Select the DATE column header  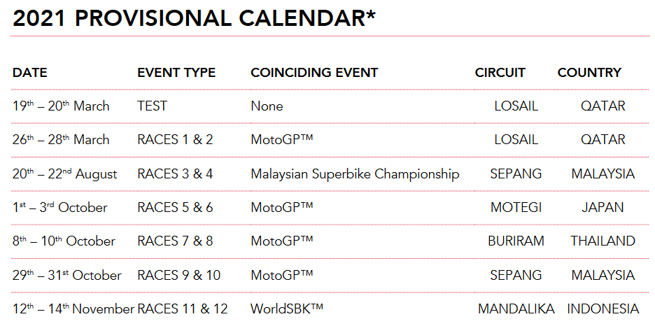pos(30,73)
